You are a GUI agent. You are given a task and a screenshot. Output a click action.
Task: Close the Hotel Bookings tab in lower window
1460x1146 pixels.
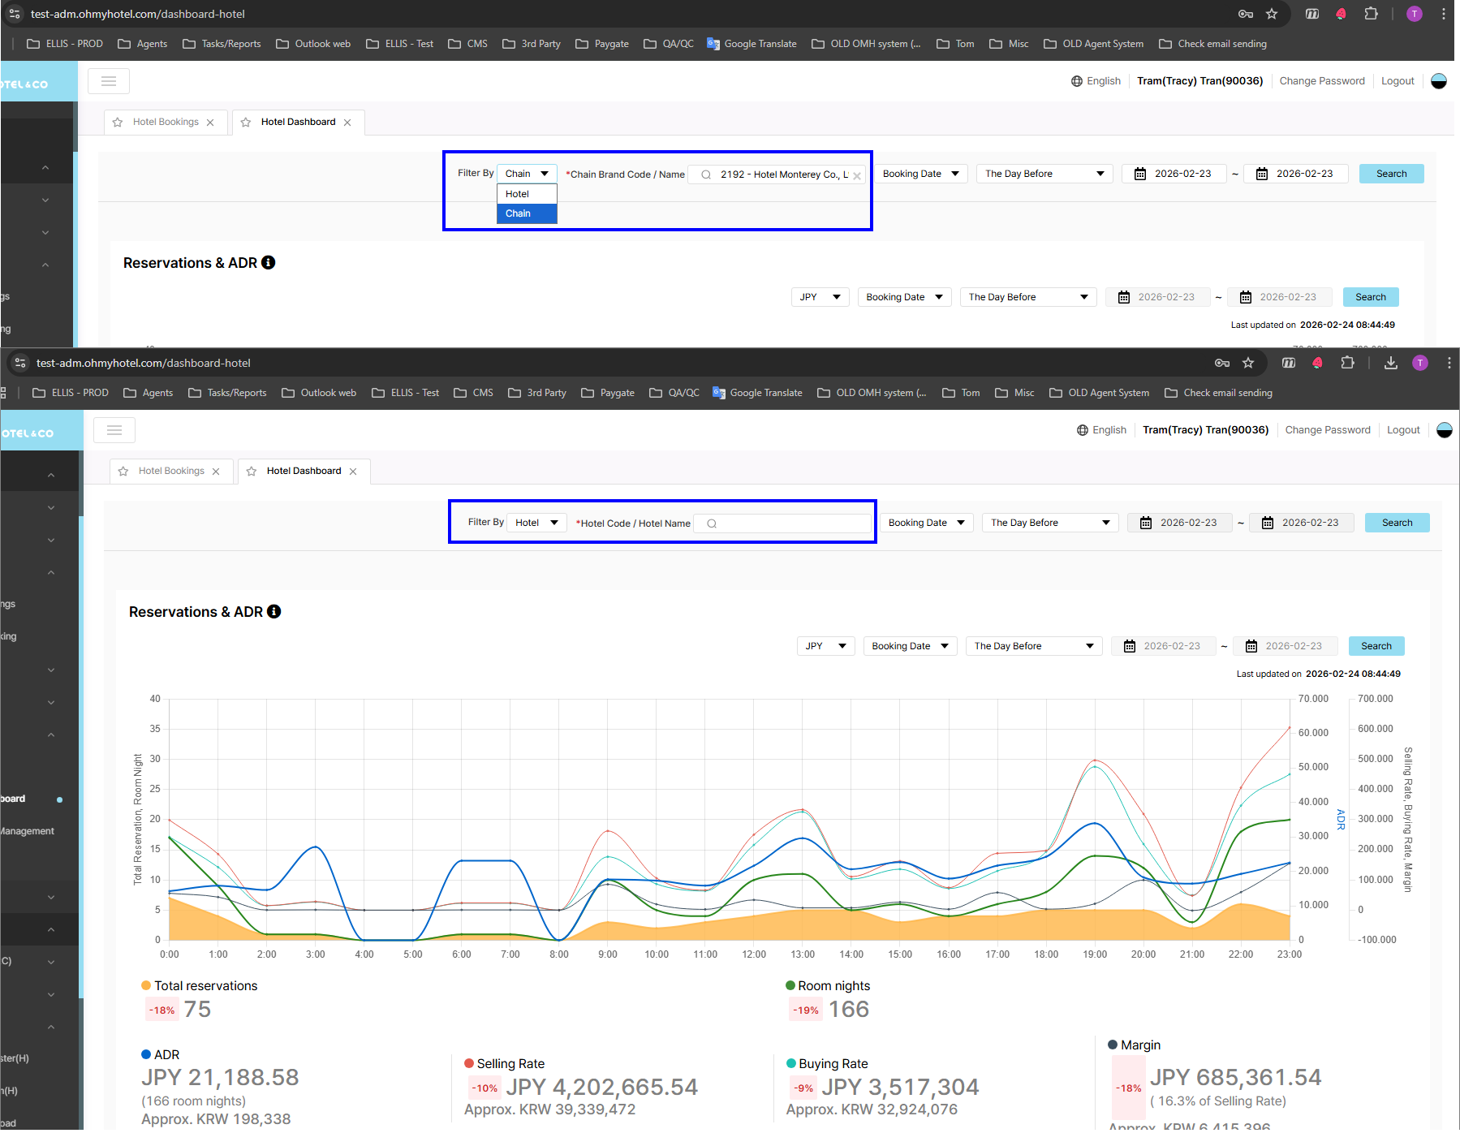pyautogui.click(x=216, y=472)
